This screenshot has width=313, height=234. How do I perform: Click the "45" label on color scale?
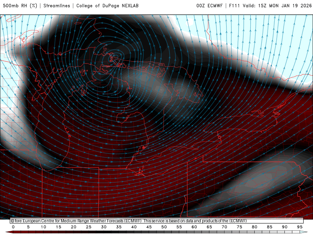[x=149, y=227]
